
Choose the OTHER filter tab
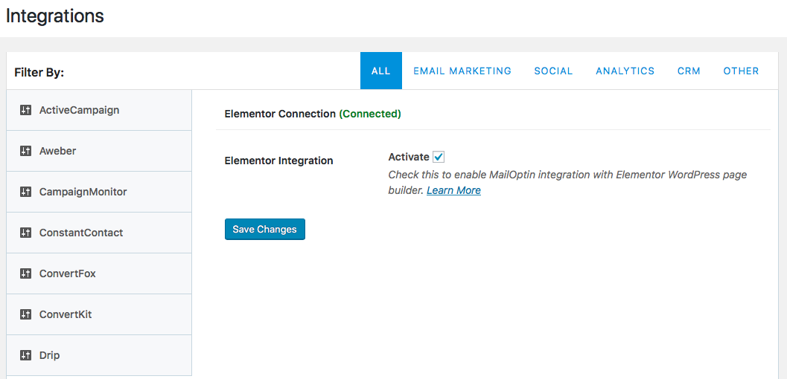point(741,71)
